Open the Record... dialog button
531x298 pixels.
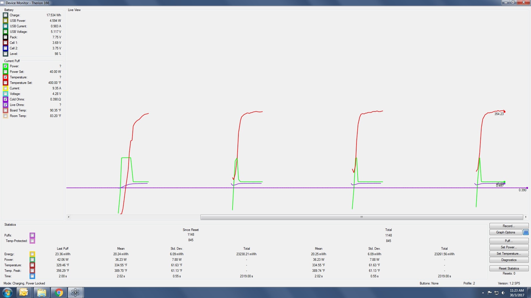coord(509,226)
